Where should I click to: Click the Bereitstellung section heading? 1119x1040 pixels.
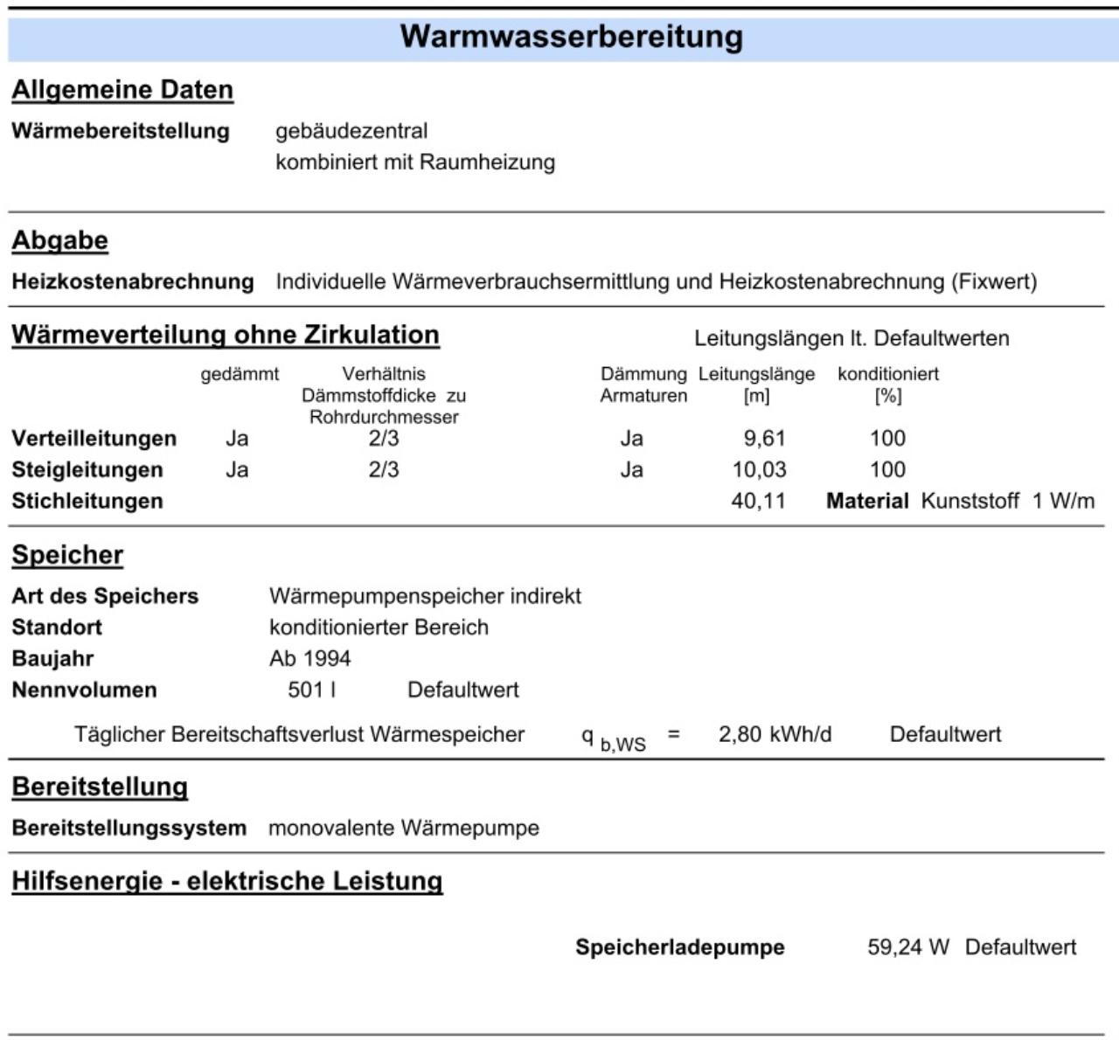coord(100,787)
